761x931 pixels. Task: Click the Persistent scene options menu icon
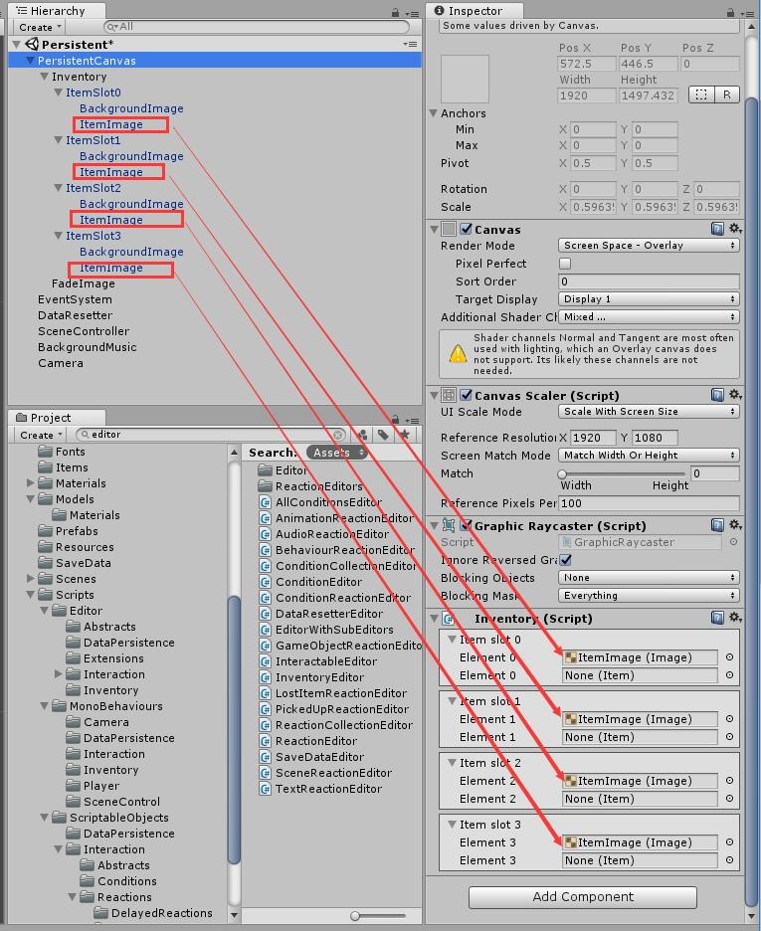410,44
